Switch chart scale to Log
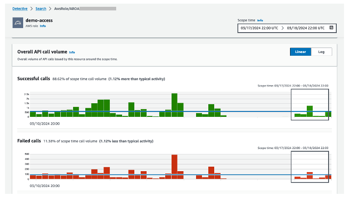Screen dimensions: 349x197 [x=321, y=52]
